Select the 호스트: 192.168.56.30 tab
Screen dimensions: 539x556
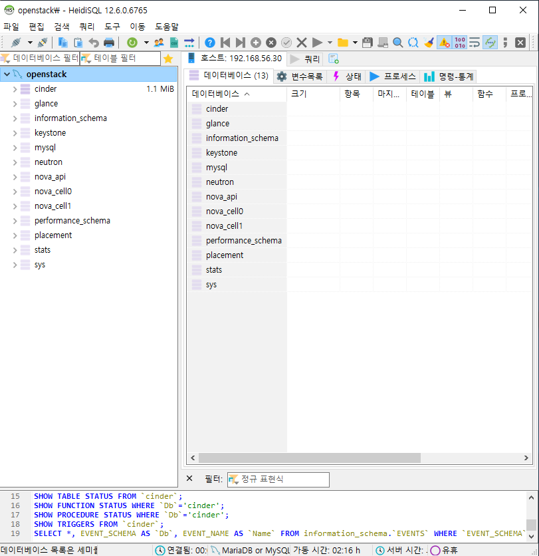coord(235,58)
